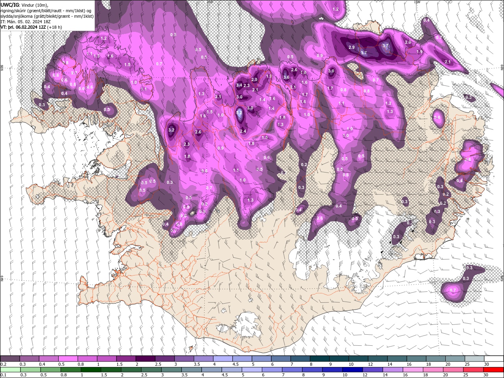Pick the bright red 30 swatch in rain legend
Viewport: 504px width, 378px height.
[x=494, y=370]
